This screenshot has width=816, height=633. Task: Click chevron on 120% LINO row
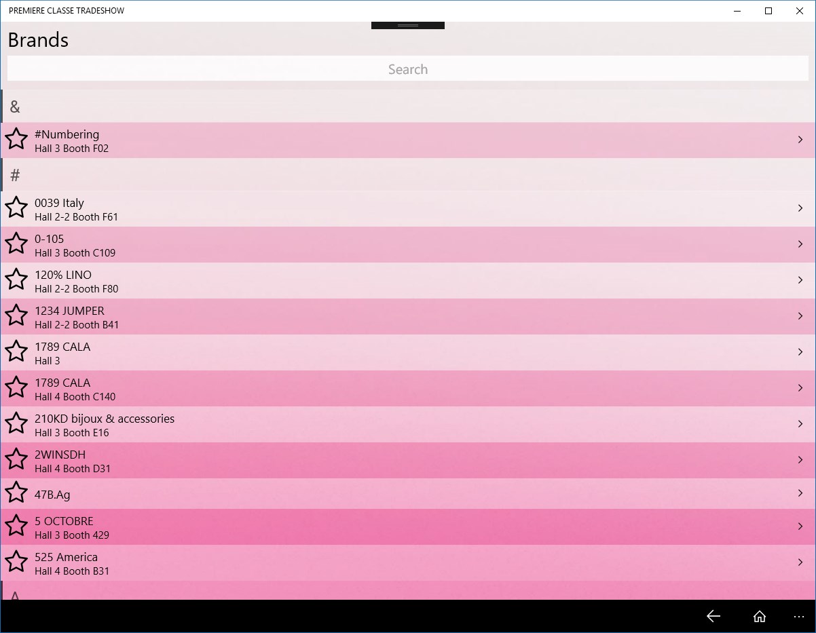pyautogui.click(x=800, y=280)
